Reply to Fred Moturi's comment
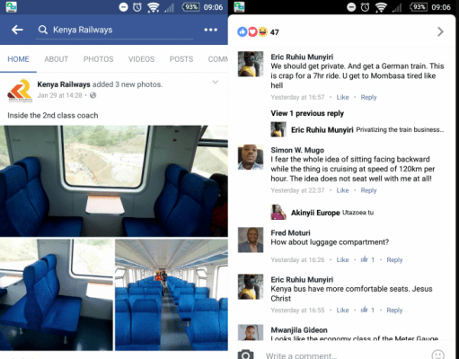459x359 pixels. [394, 259]
